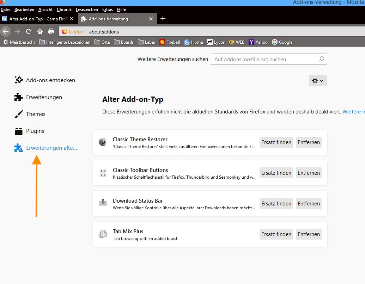Close the Alter Add-on-Typ tab

[72, 19]
